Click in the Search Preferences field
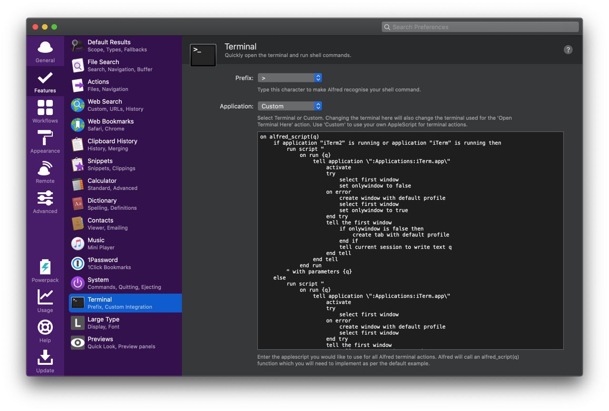Screen dimensions: 609x411 (480, 27)
